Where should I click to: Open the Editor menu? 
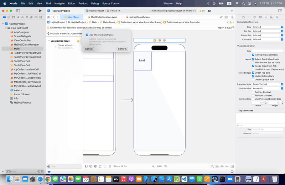(x=72, y=4)
